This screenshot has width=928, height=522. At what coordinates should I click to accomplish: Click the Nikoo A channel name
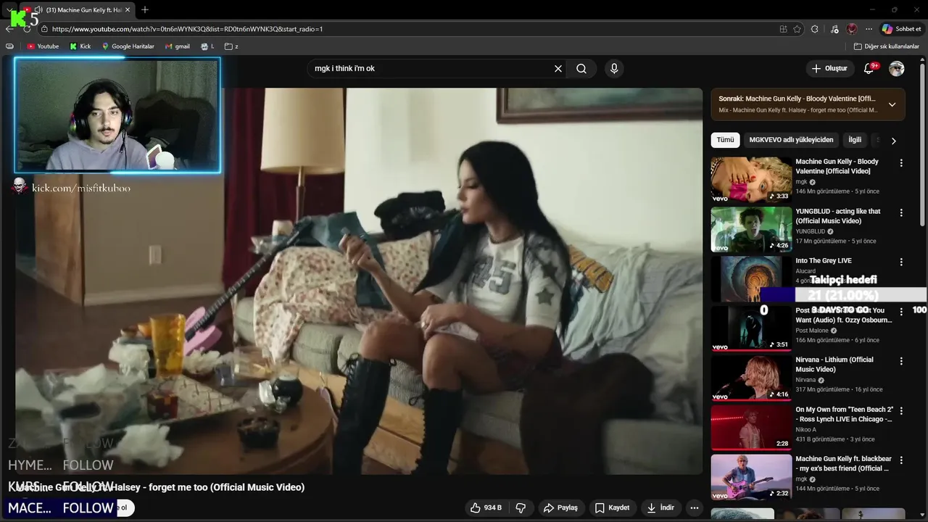(805, 429)
